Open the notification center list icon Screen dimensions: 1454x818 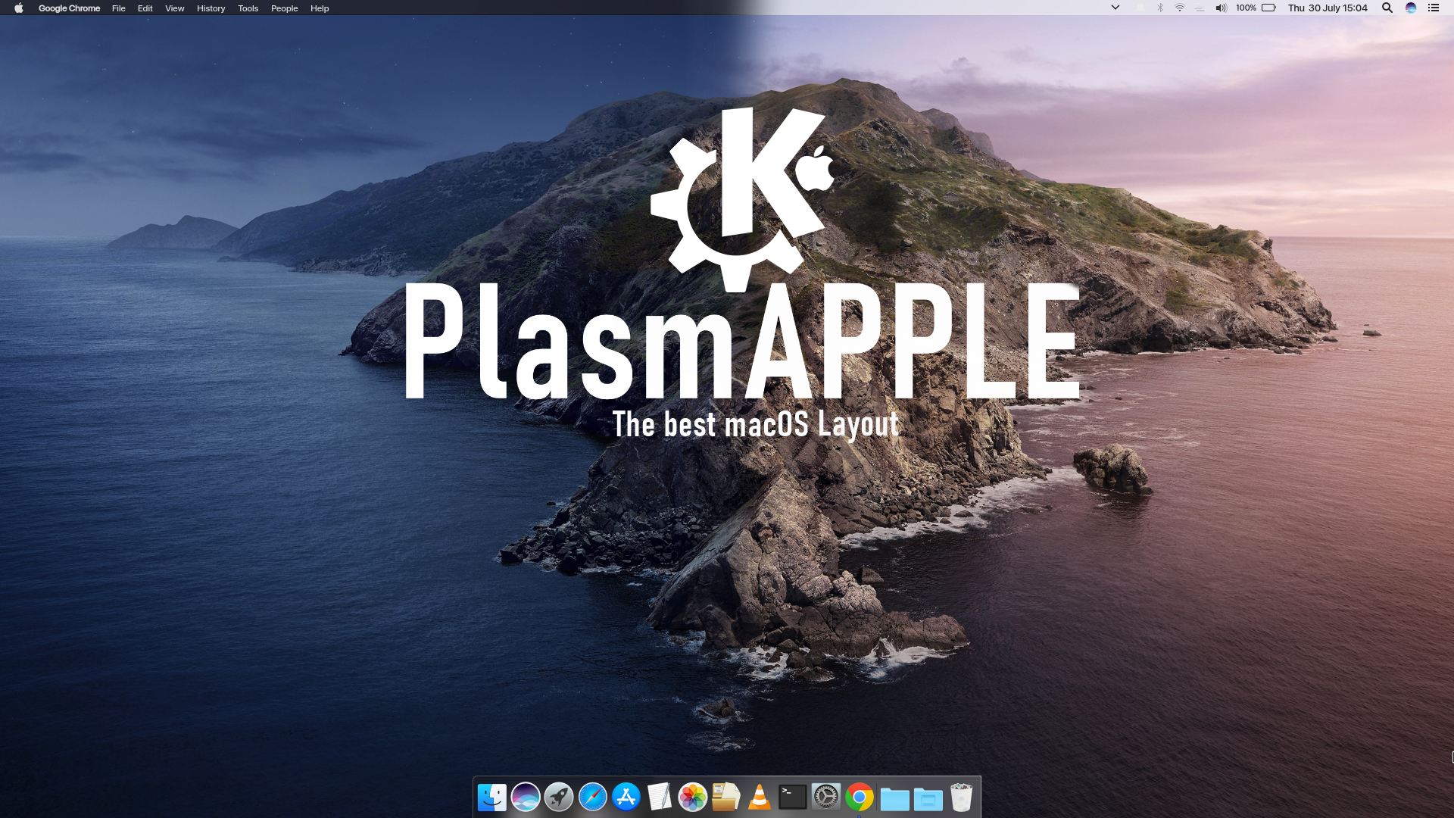[x=1434, y=8]
